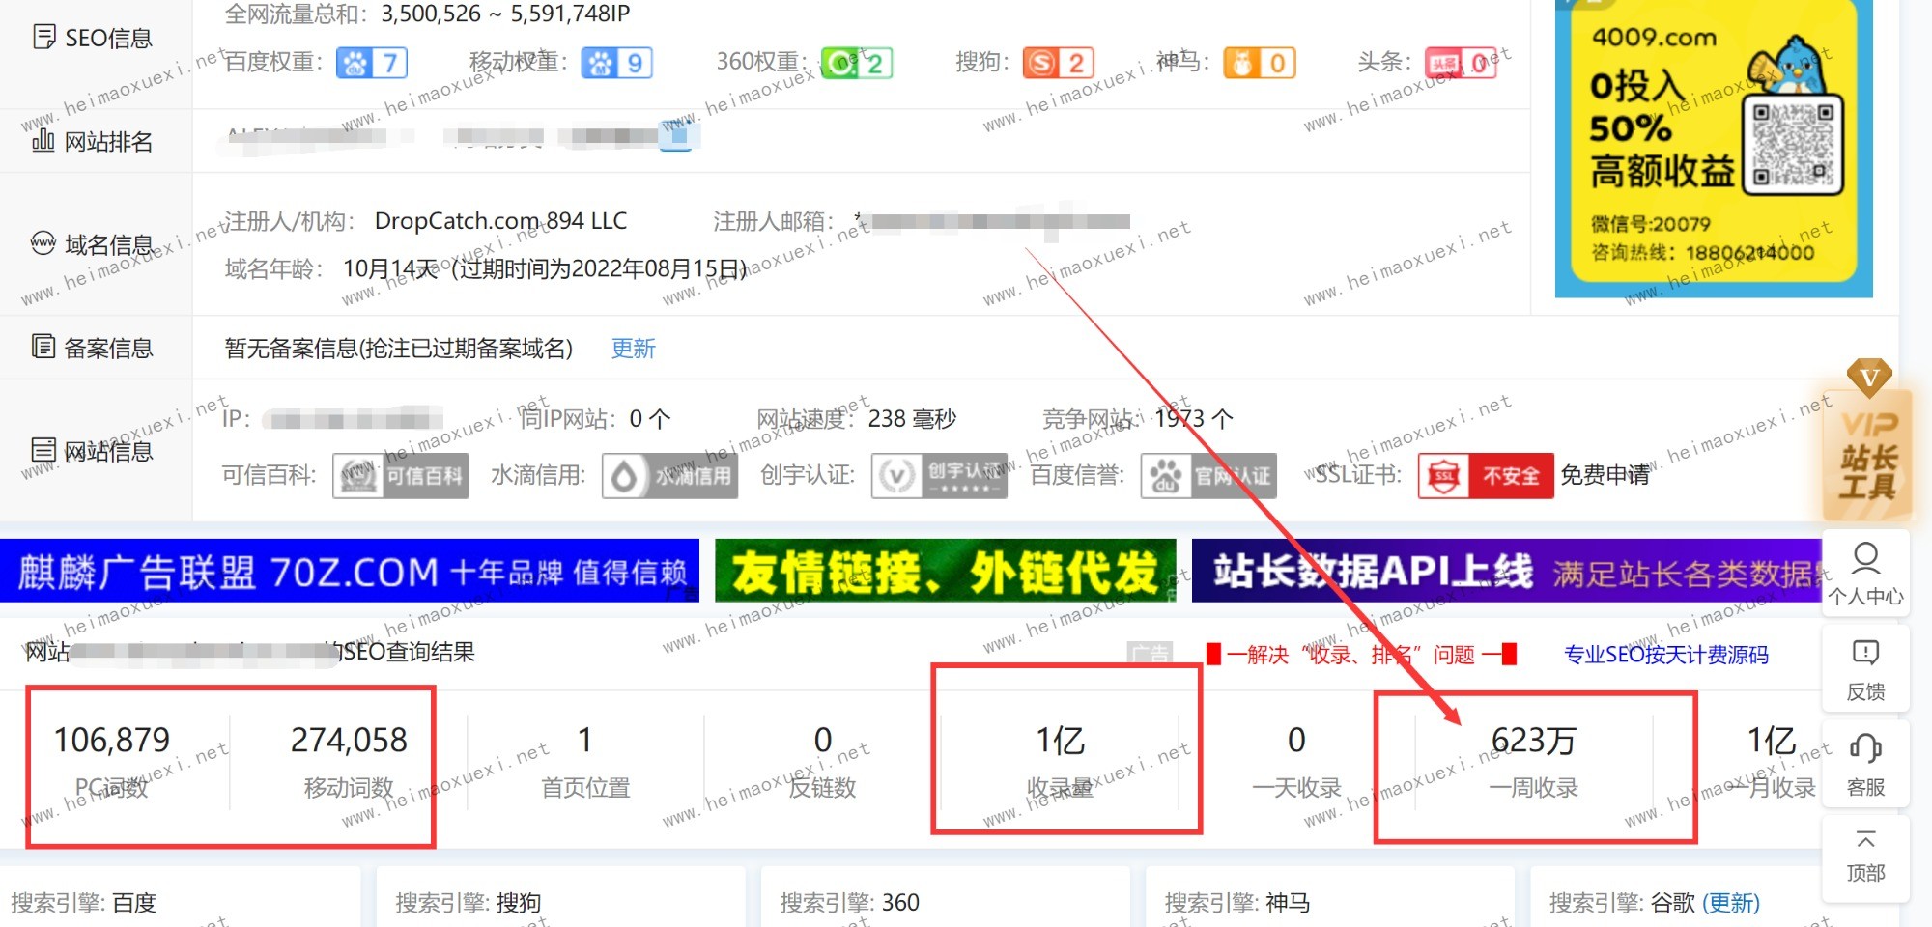Click the mobile weight badge showing 9
The width and height of the screenshot is (1932, 927).
point(617,64)
